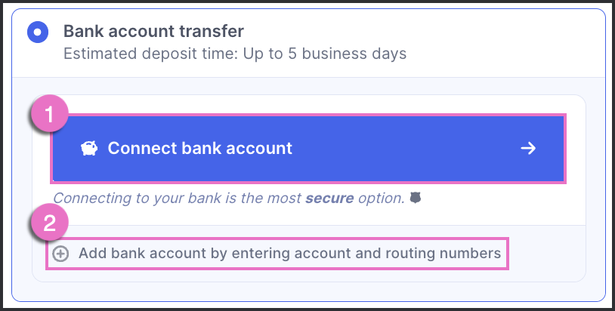Click the bold word secure
The image size is (615, 311).
[329, 199]
